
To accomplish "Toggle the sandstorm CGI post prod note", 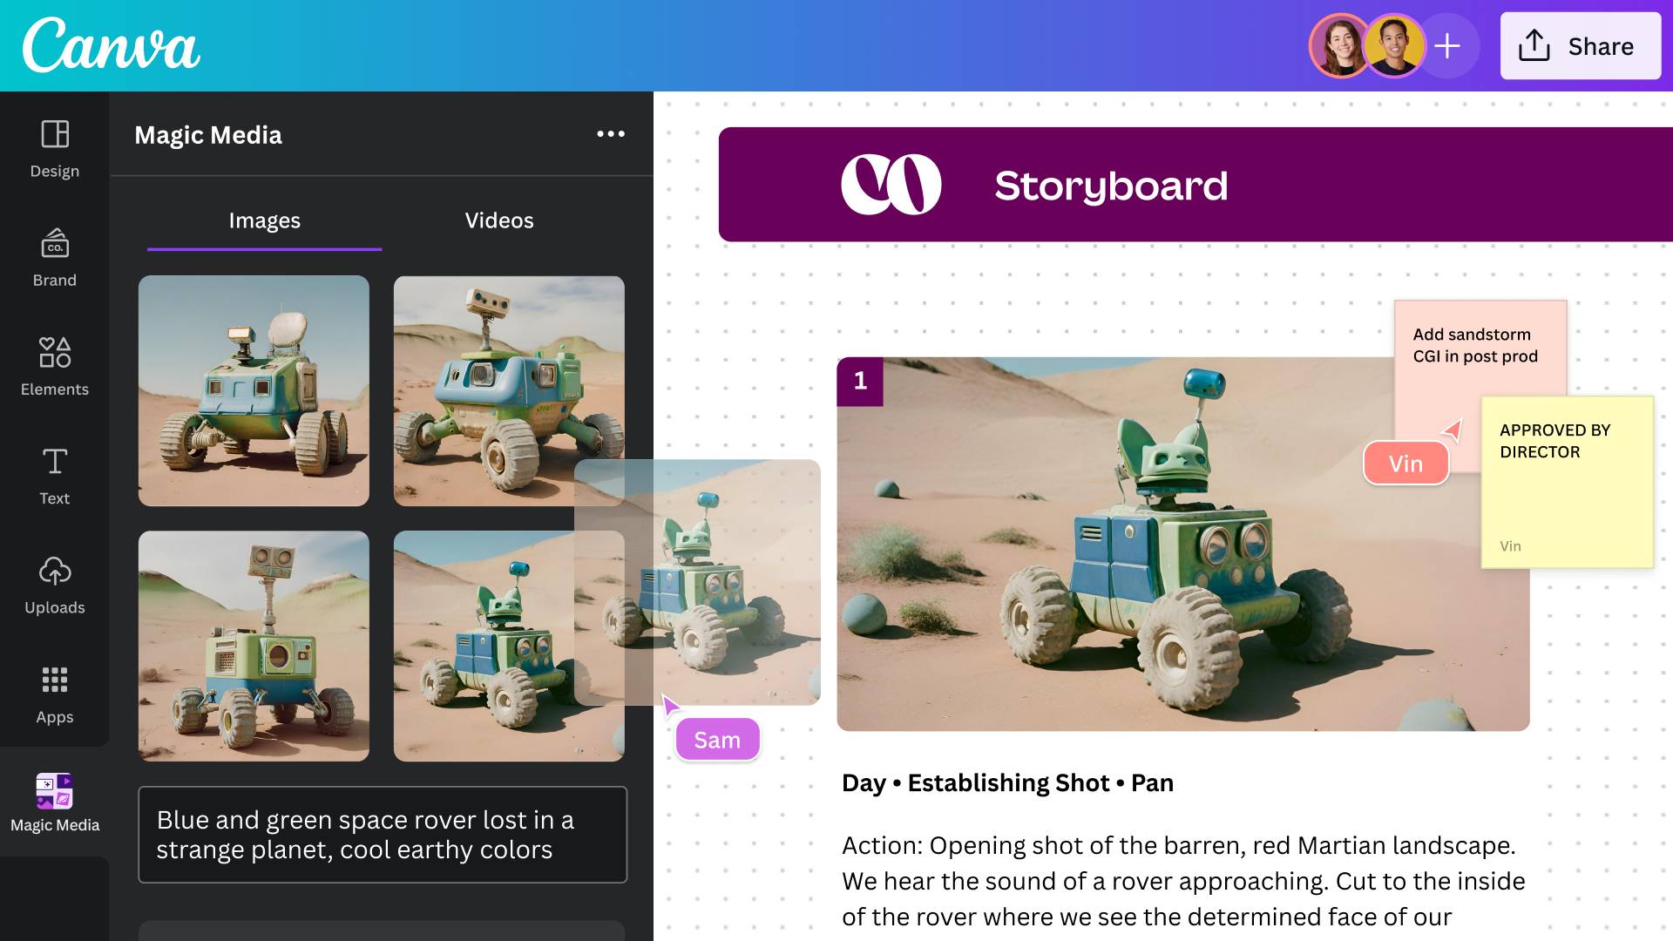I will click(1474, 345).
